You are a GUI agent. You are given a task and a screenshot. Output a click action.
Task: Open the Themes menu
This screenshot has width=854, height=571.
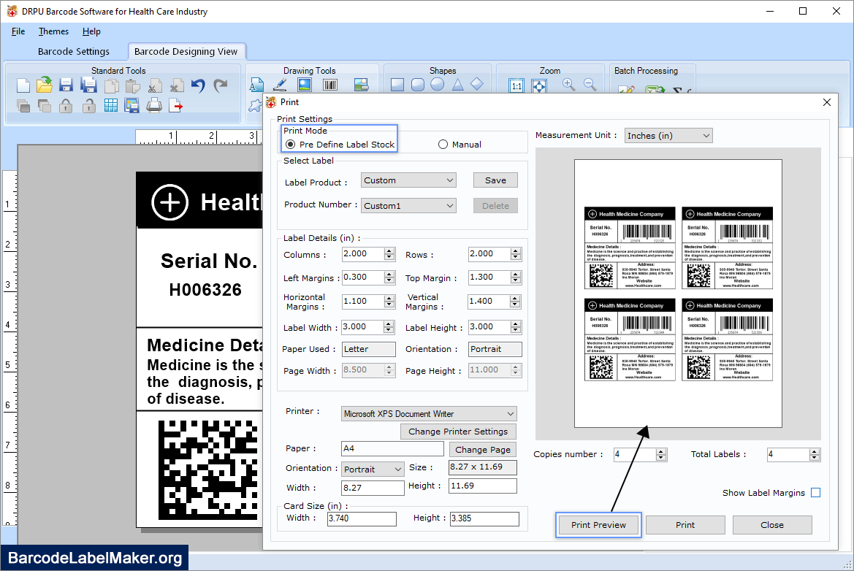click(x=53, y=31)
